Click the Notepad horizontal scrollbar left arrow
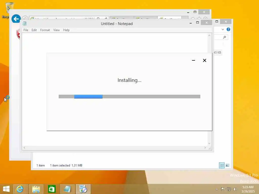 24,148
